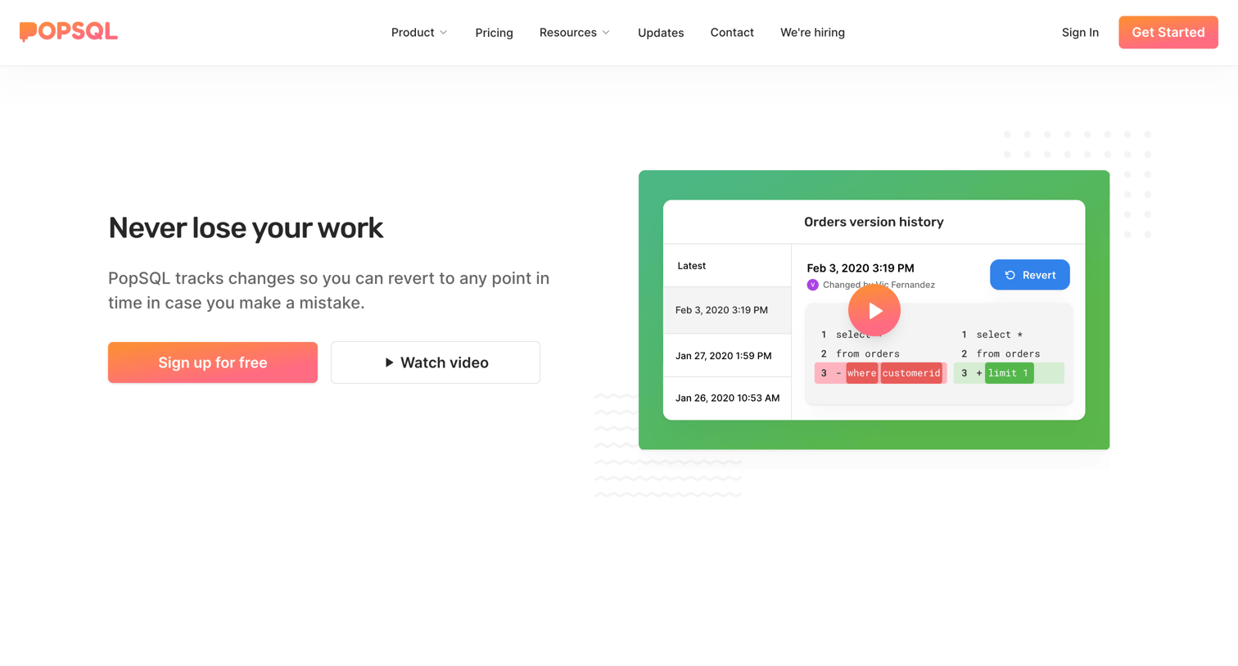Image resolution: width=1238 pixels, height=666 pixels.
Task: Visit the We're hiring page
Action: [812, 33]
